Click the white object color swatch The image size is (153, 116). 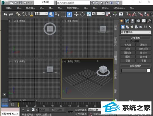pos(149,71)
